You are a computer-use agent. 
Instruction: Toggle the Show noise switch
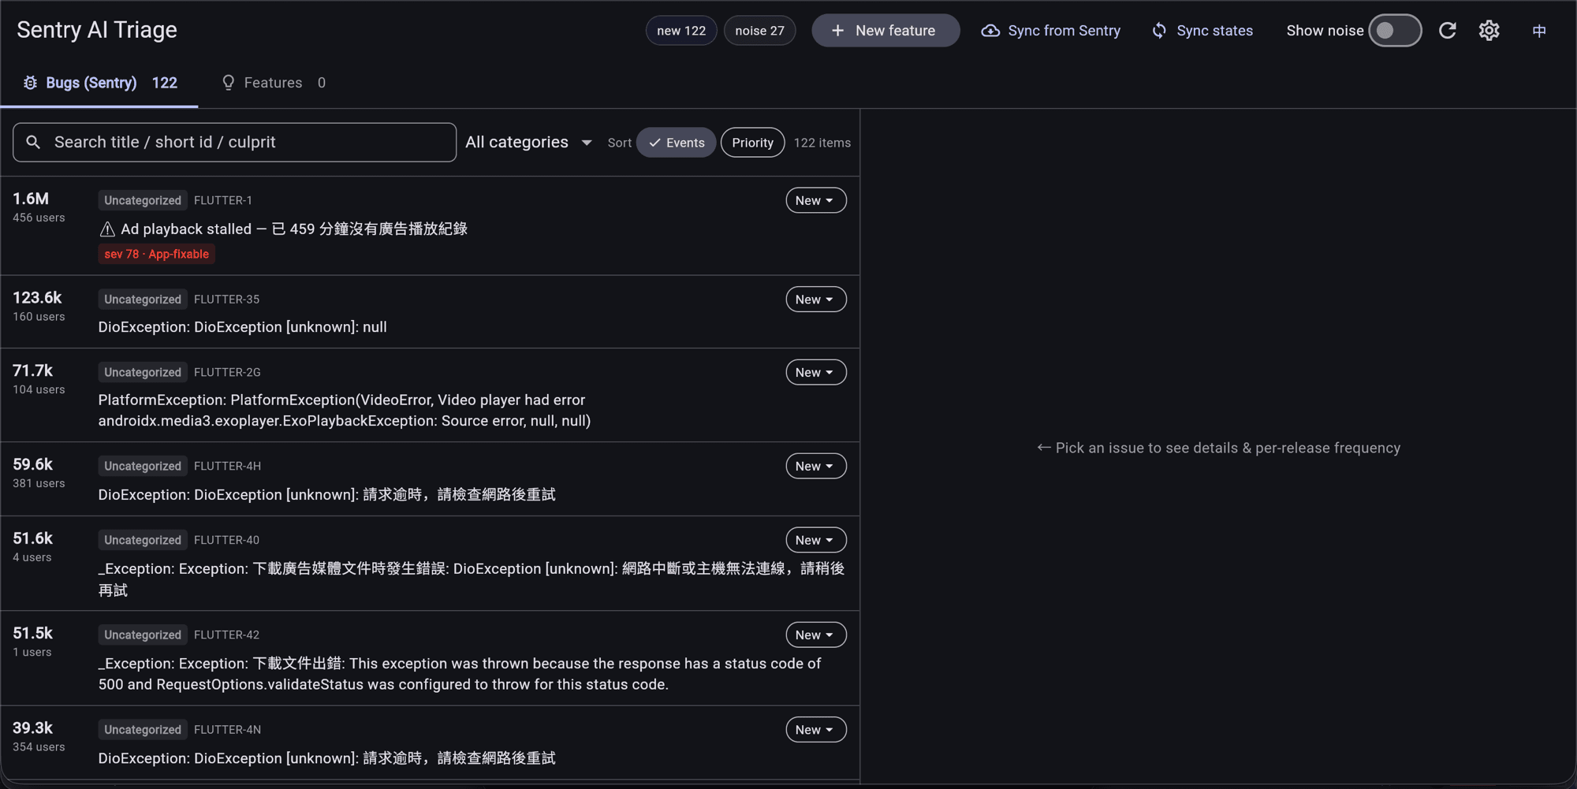(x=1394, y=31)
